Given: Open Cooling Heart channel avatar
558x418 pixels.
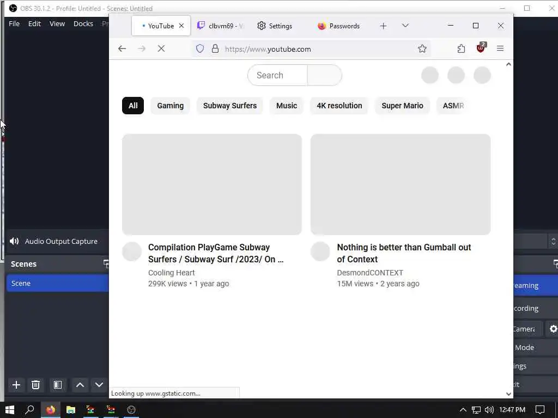Looking at the screenshot, I should [x=132, y=251].
